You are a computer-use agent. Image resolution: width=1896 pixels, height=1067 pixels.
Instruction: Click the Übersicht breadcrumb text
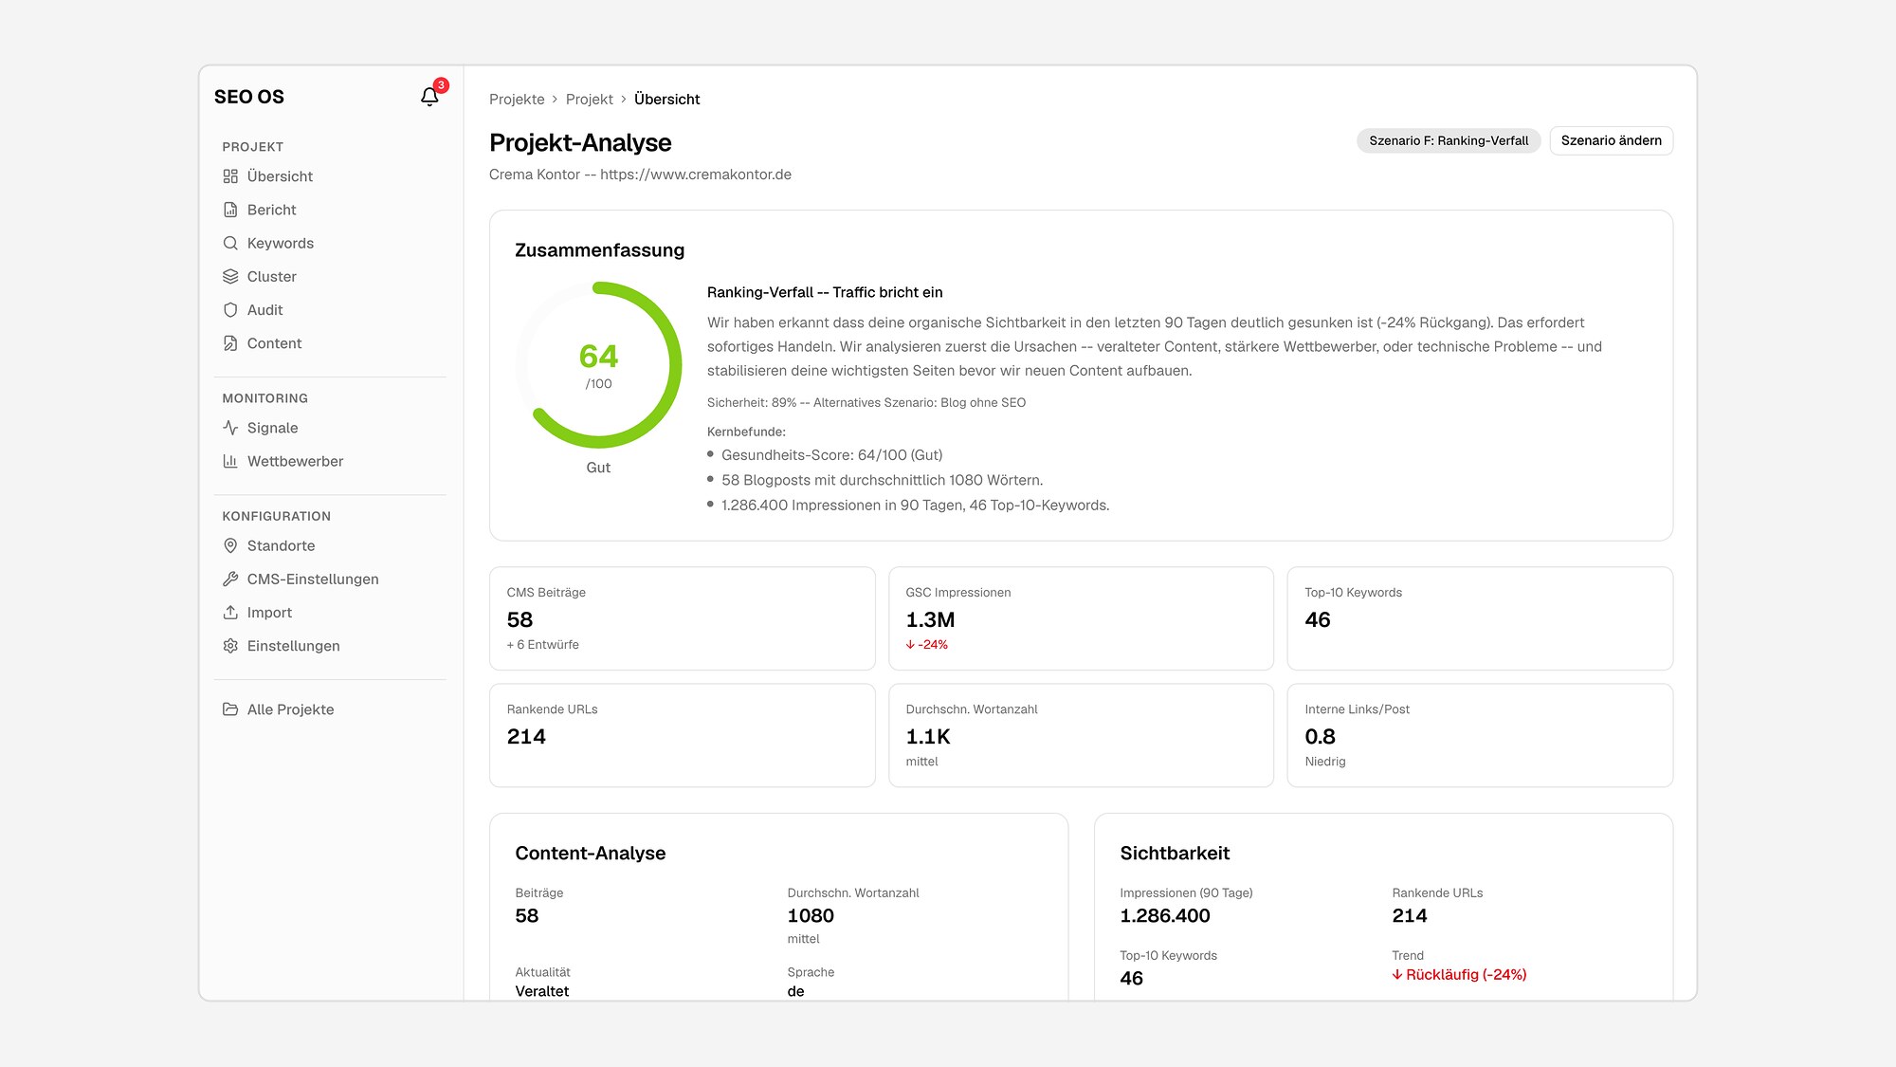point(666,99)
